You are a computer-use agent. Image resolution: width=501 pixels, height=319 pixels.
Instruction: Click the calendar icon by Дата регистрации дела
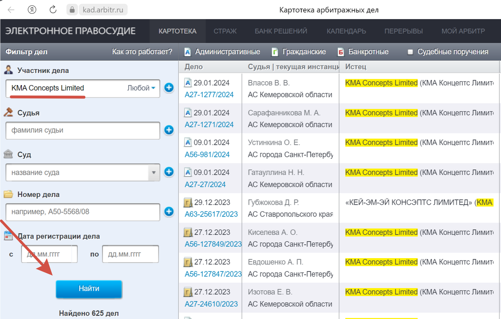pos(8,236)
